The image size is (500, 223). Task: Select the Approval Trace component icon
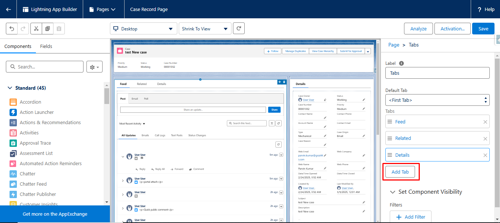[x=13, y=143]
